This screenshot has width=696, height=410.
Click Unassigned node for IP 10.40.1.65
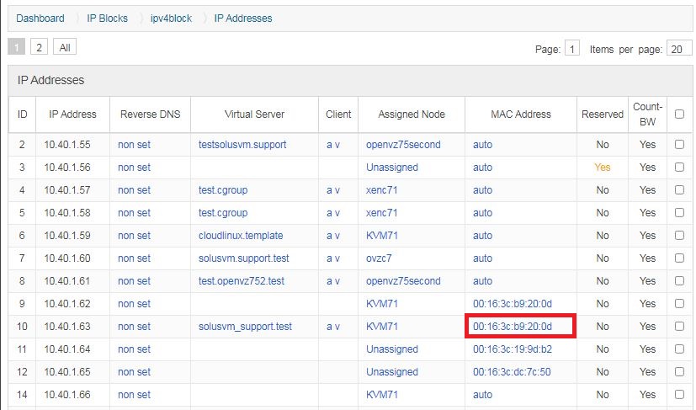click(392, 372)
